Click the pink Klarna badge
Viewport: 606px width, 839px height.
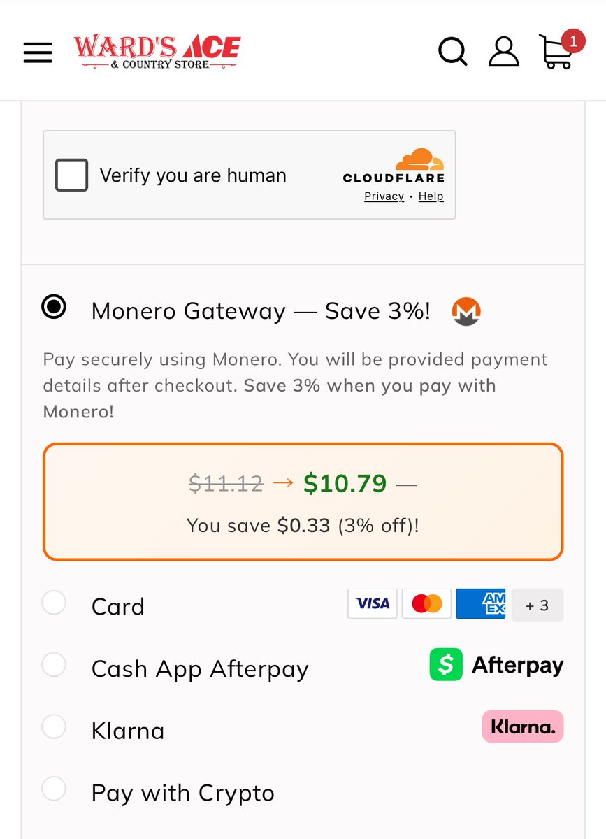[x=522, y=726]
